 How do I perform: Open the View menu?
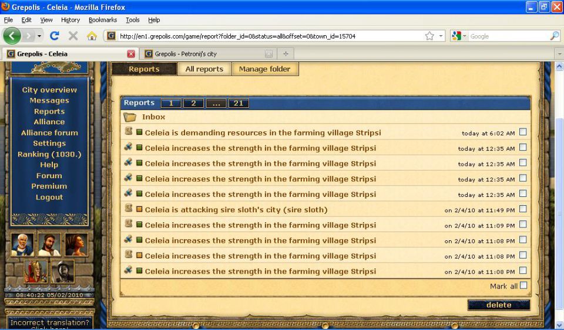click(46, 20)
